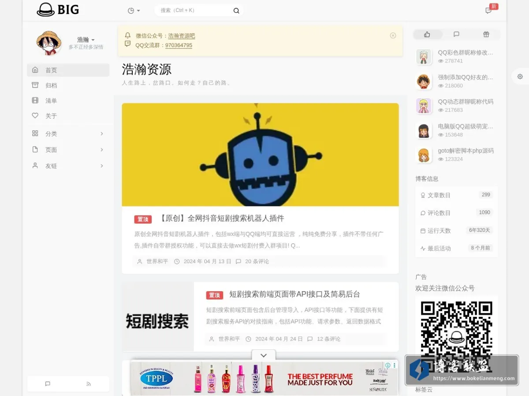Open the 短剧搜索 thumbnail image

(158, 317)
